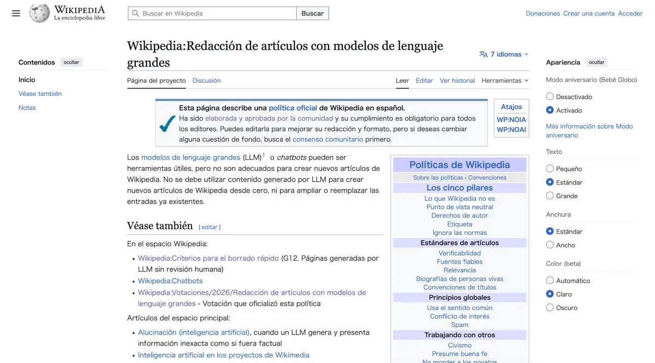Open Inteligencia artificial en proyectos Wikimedia link

[x=224, y=355]
